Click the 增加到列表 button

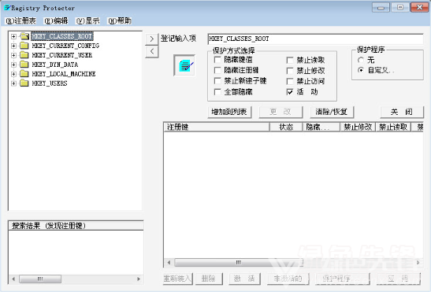[x=229, y=112]
